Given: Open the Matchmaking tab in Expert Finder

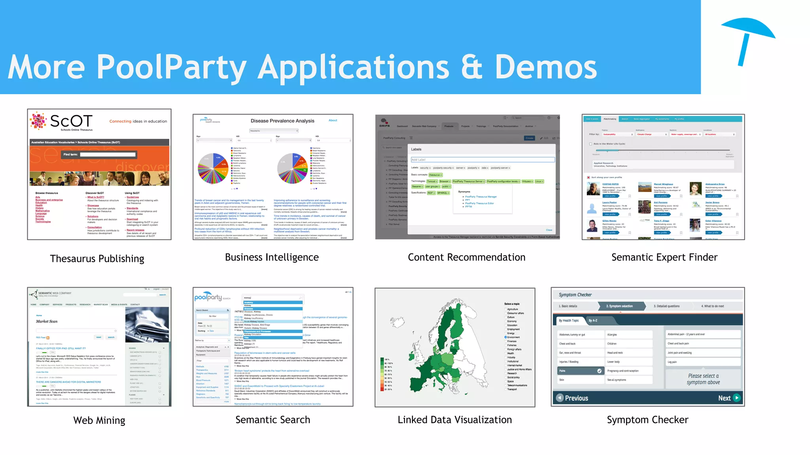Looking at the screenshot, I should click(x=609, y=119).
